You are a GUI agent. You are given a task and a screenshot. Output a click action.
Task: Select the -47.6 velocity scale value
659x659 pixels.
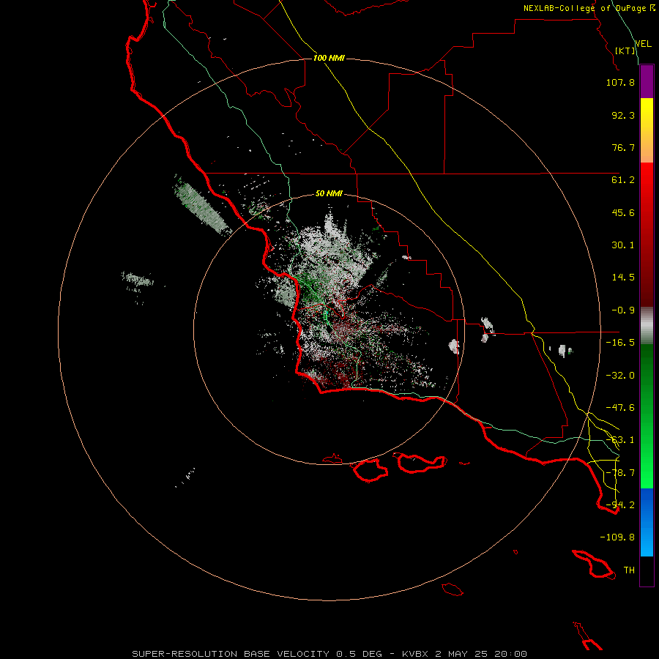pyautogui.click(x=620, y=408)
